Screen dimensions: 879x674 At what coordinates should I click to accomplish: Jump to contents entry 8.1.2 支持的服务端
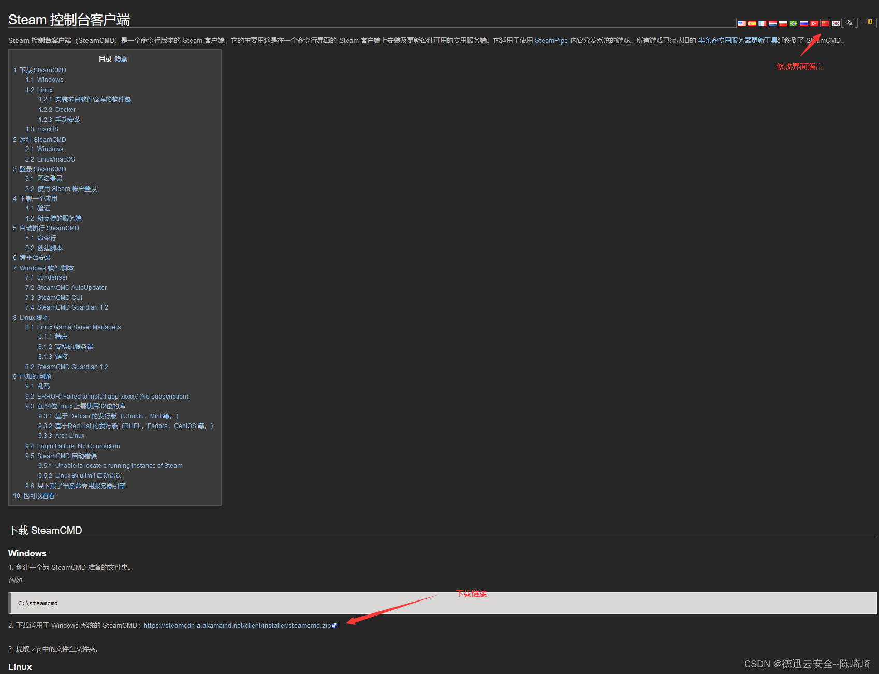[x=66, y=347]
